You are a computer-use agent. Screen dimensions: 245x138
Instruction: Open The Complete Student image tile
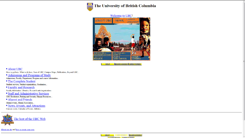(122, 54)
